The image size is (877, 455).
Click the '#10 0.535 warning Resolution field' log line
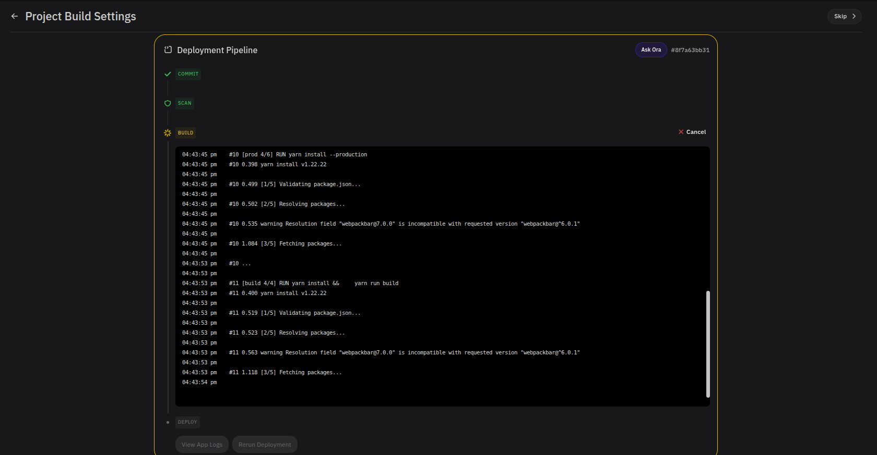[x=405, y=224]
